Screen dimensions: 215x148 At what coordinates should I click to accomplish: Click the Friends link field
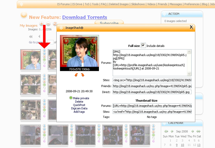click(152, 86)
